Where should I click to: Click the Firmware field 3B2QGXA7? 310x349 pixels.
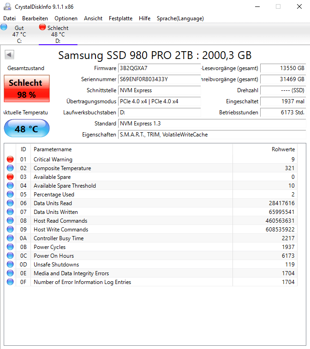[160, 68]
